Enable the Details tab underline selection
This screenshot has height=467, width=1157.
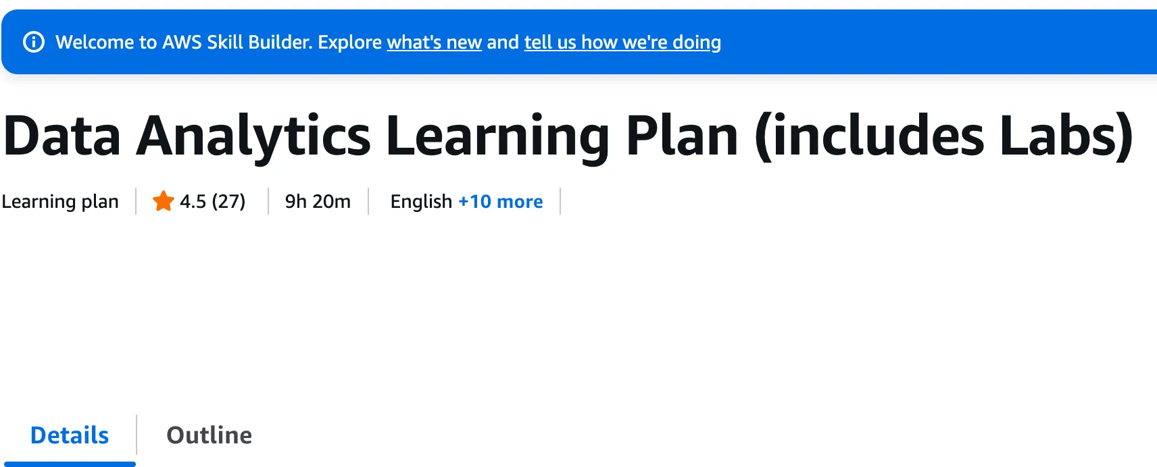(70, 435)
